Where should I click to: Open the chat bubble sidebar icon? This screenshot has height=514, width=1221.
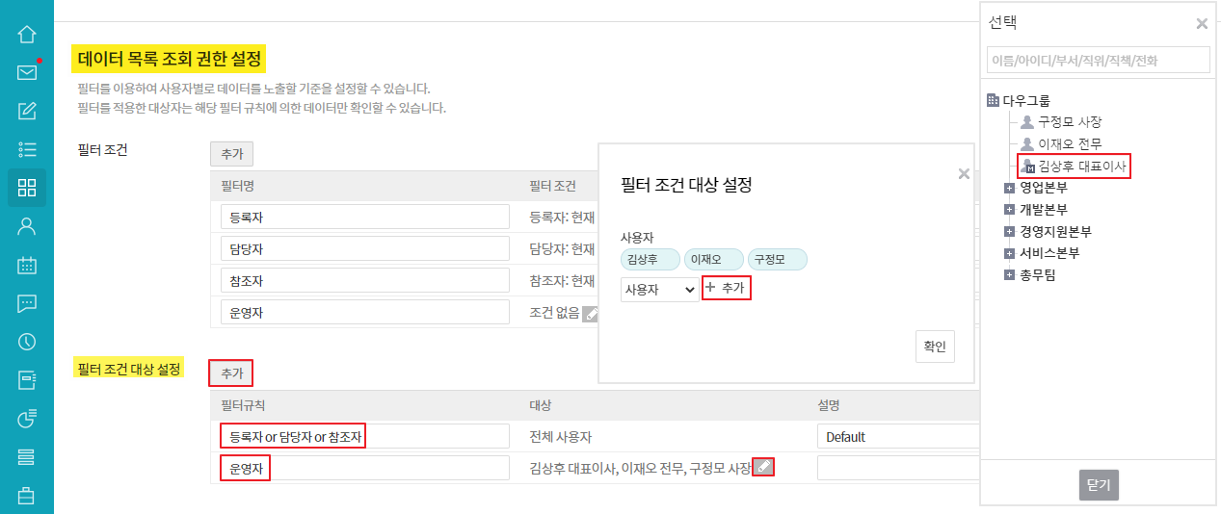(x=27, y=303)
